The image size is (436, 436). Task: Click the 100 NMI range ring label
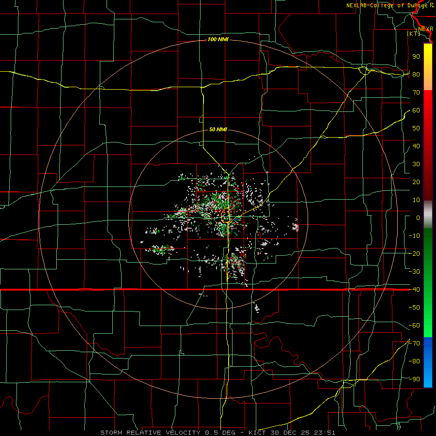pos(218,40)
